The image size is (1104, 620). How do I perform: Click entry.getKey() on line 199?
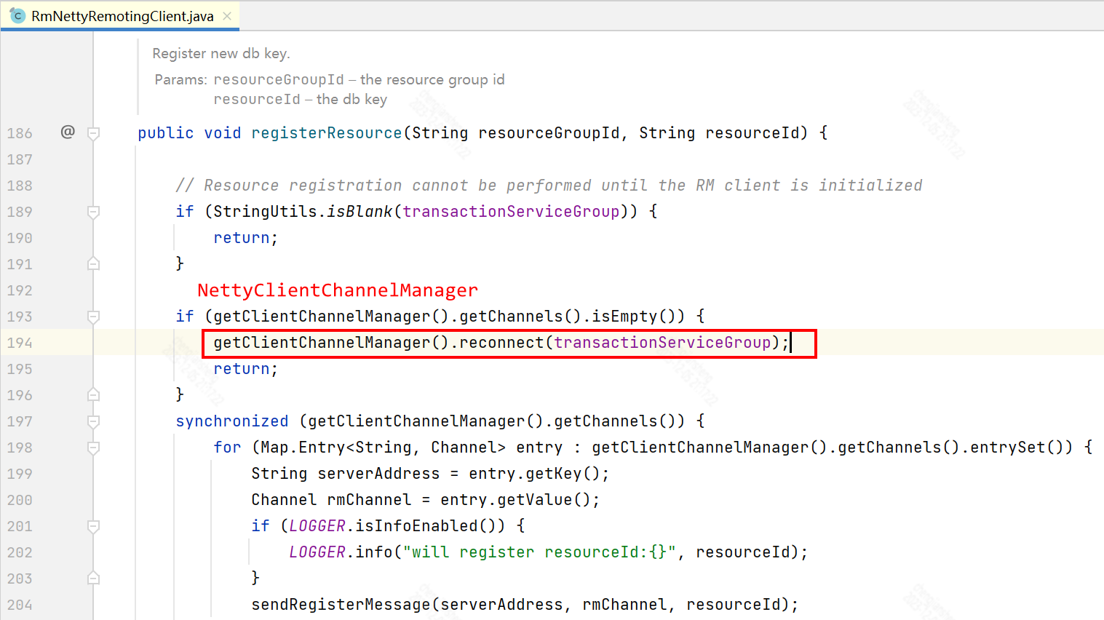point(535,474)
